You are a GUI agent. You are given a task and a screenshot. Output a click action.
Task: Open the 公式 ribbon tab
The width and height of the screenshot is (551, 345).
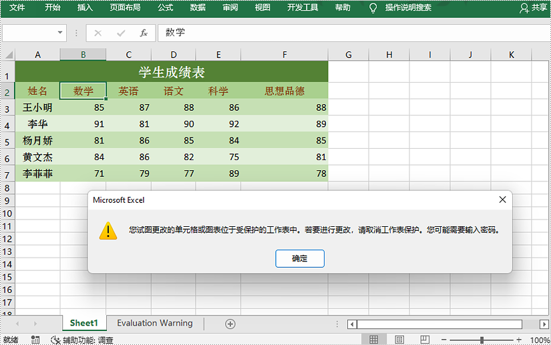click(166, 8)
